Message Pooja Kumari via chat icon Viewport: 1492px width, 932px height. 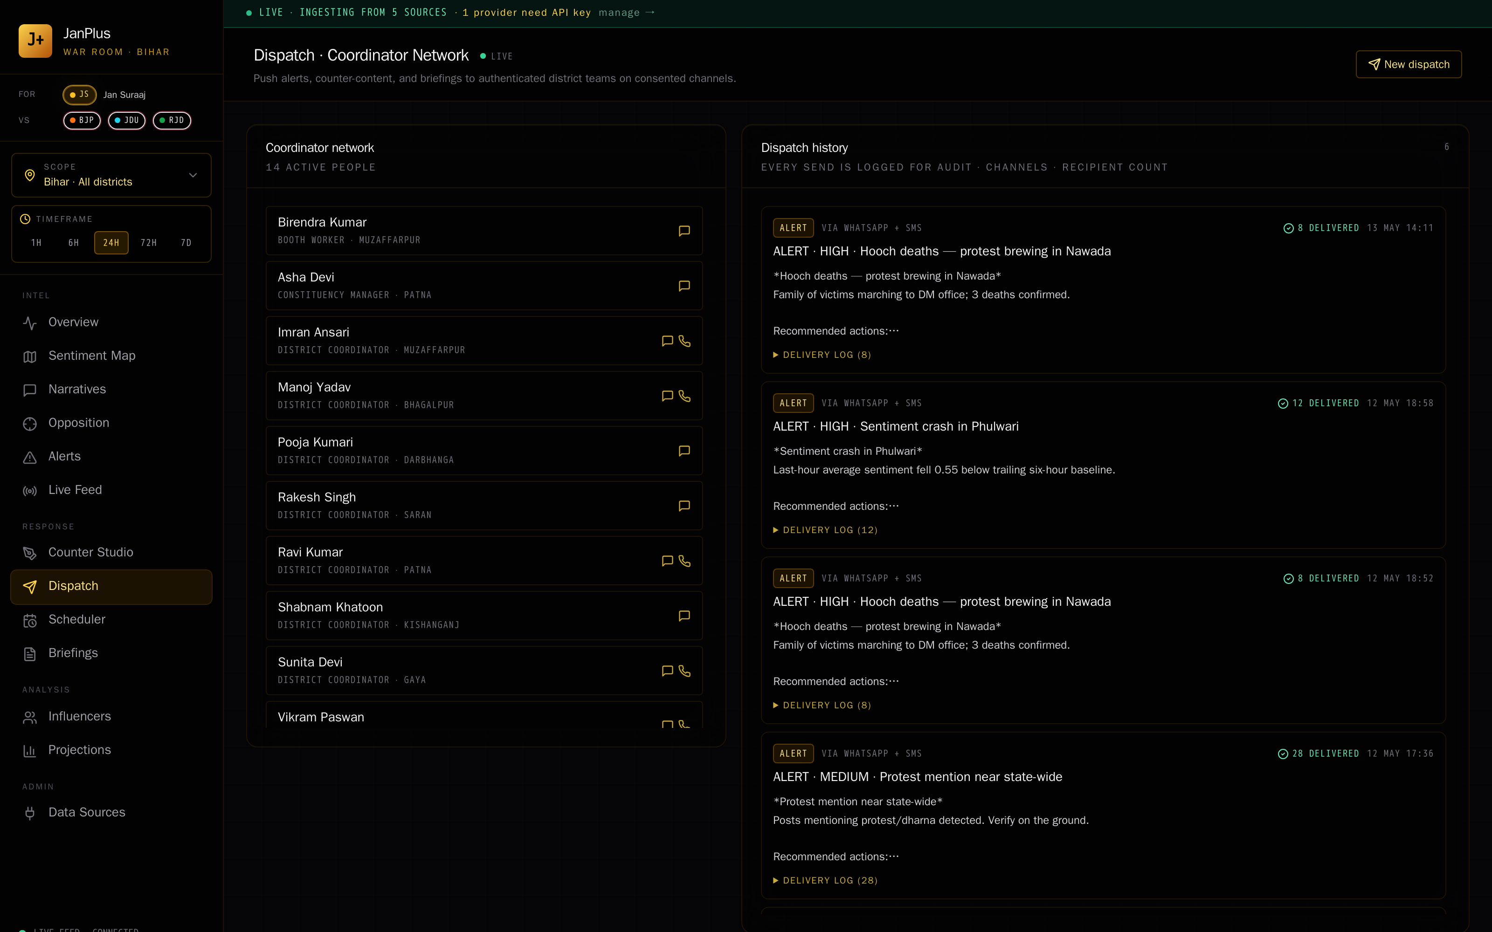(x=684, y=451)
